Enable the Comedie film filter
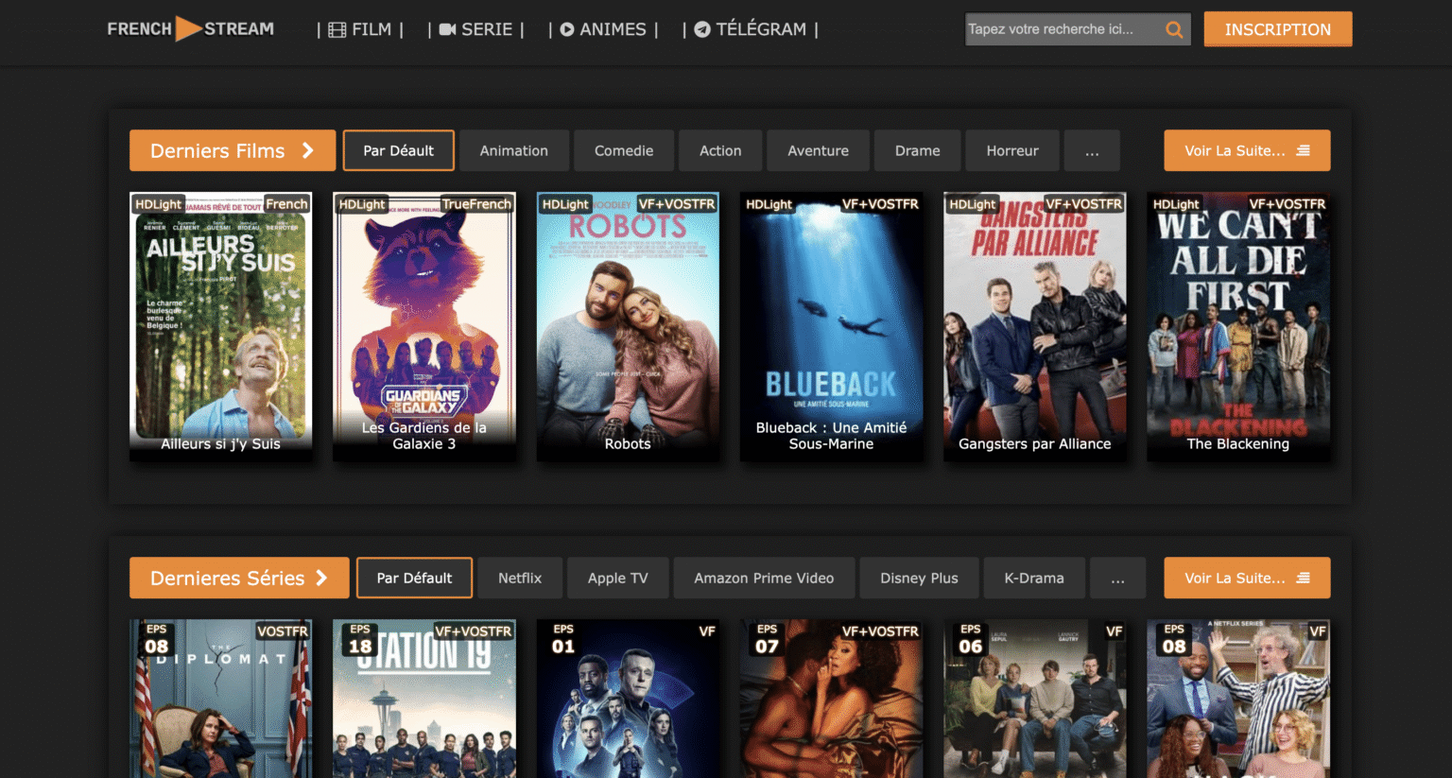This screenshot has height=778, width=1452. click(624, 149)
